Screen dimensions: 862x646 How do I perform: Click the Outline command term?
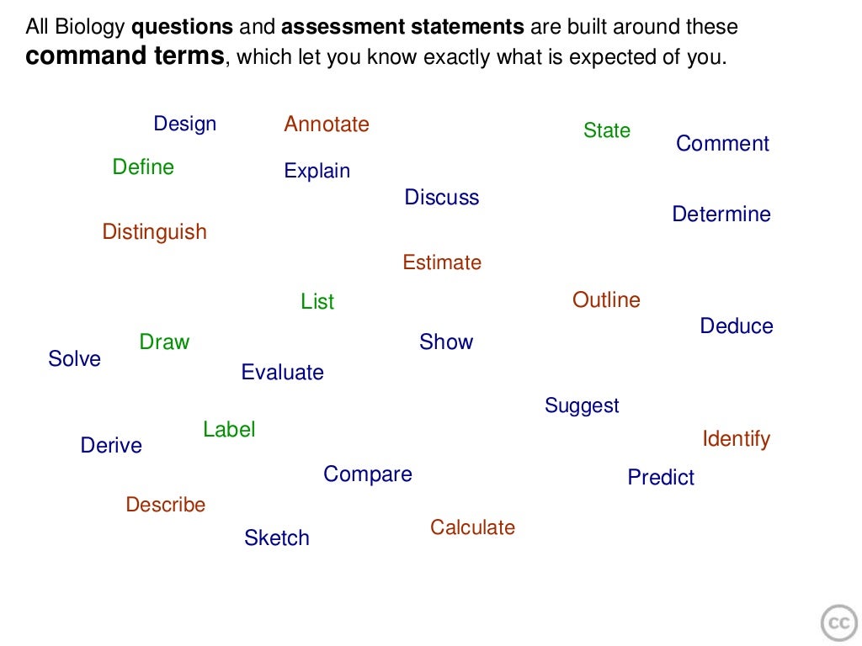coord(606,300)
